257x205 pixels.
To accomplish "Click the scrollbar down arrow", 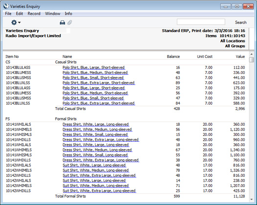I will (x=252, y=200).
